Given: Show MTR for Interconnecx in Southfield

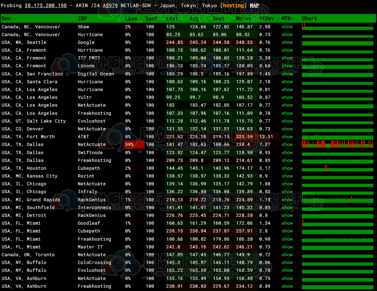Looking at the screenshot, I should coord(287,207).
